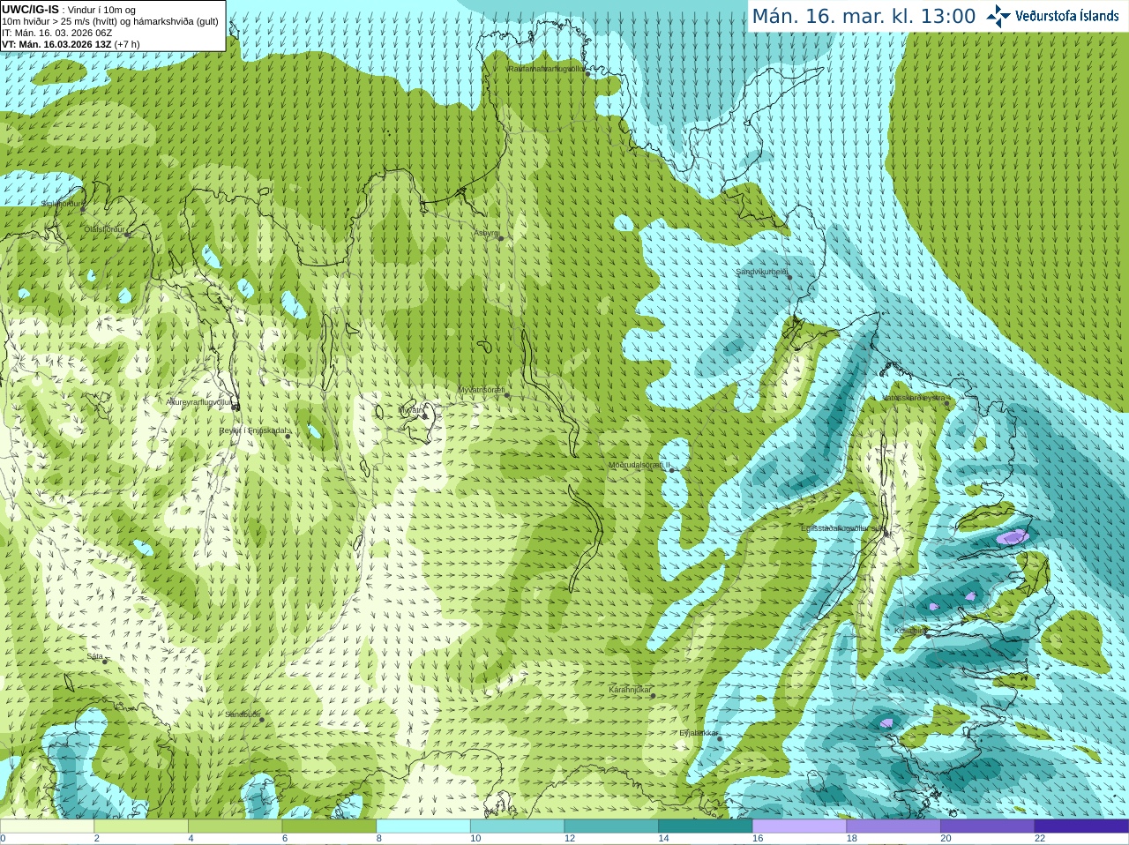Click the dark indigo legend swatch above 22
This screenshot has width=1129, height=845.
(1081, 826)
